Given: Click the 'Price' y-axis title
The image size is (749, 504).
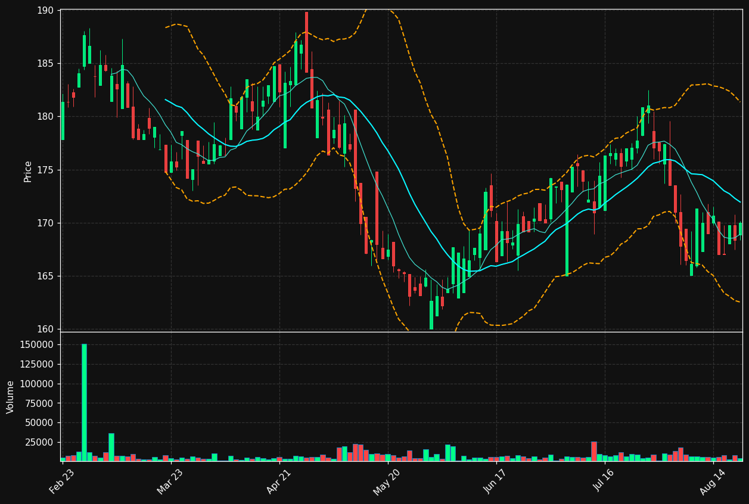Looking at the screenshot, I should point(28,171).
